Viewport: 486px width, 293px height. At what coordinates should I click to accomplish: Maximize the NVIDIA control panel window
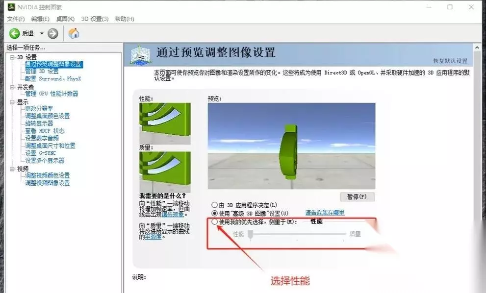coord(450,7)
